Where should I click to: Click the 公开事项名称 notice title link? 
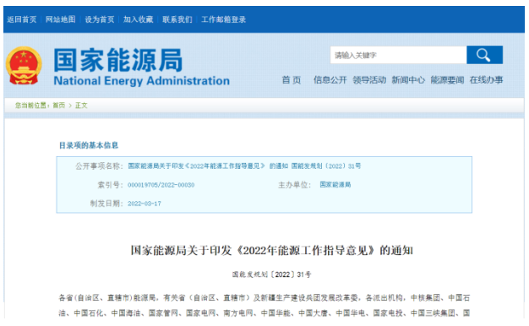coord(244,166)
